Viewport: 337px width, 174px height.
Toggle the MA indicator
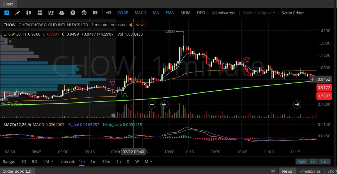coord(156,13)
